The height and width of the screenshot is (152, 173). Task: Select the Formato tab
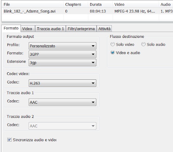click(x=11, y=28)
